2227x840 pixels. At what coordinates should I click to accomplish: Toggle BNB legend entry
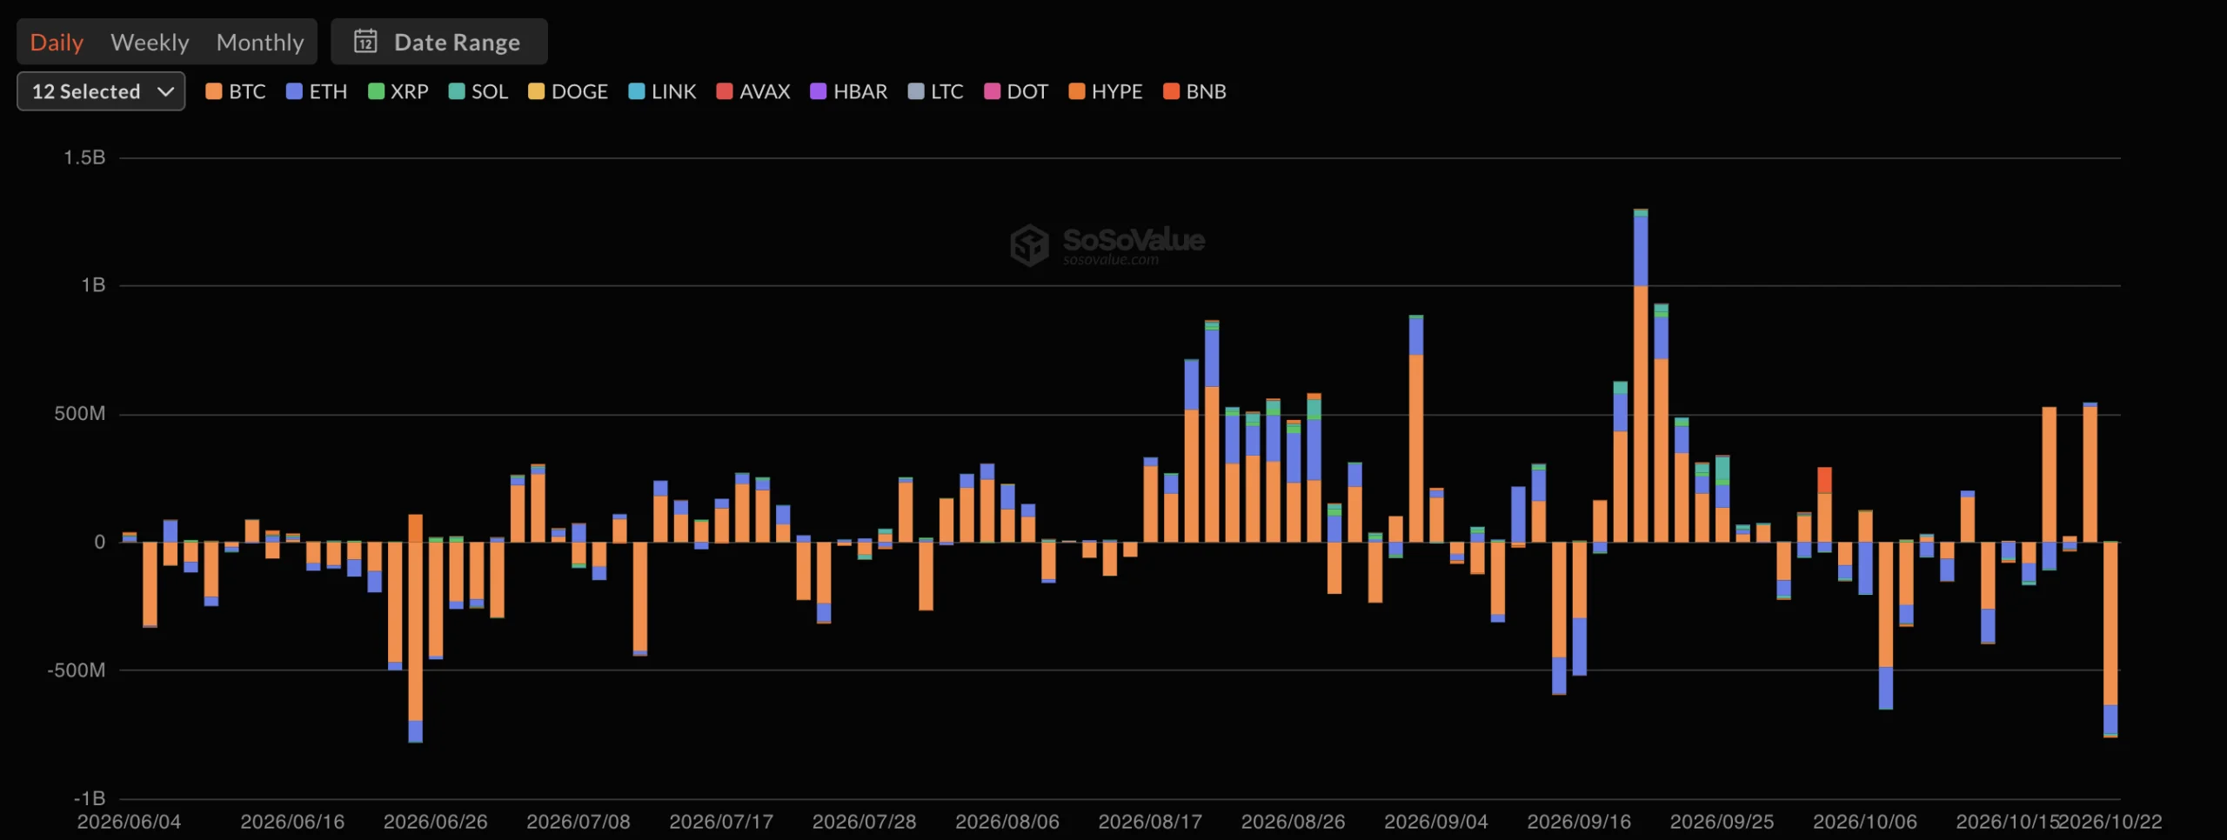pos(1194,91)
